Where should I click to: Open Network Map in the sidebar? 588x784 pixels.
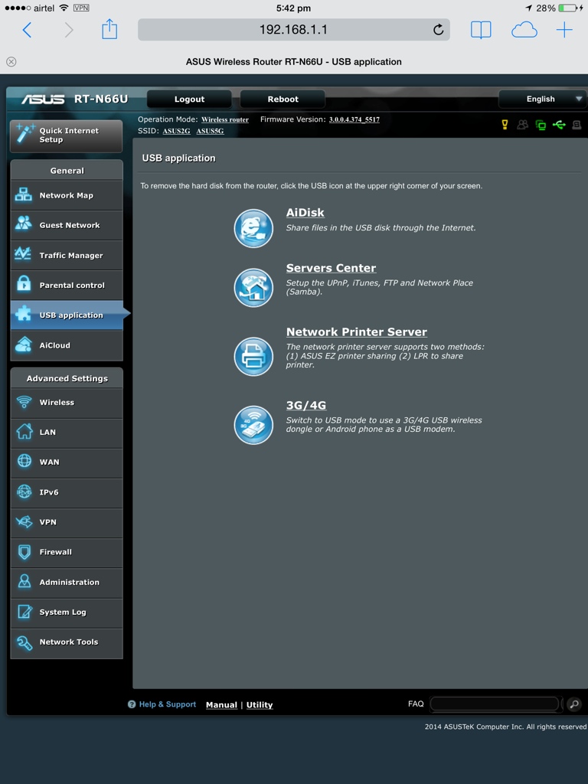click(x=67, y=195)
